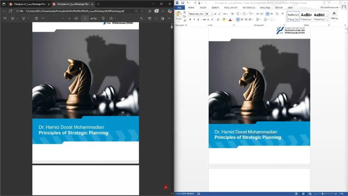Apply Body Text style
This screenshot has width=348, height=196.
click(293, 16)
